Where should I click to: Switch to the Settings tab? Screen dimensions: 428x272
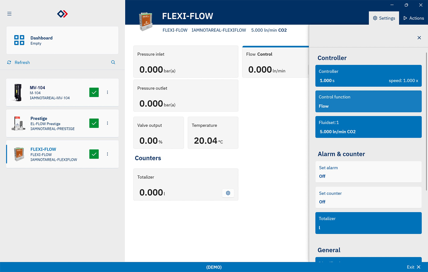tap(384, 18)
